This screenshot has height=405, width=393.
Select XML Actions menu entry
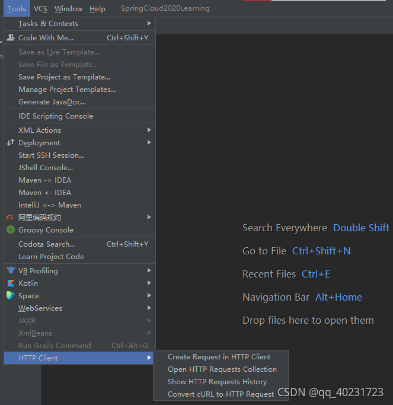79,130
